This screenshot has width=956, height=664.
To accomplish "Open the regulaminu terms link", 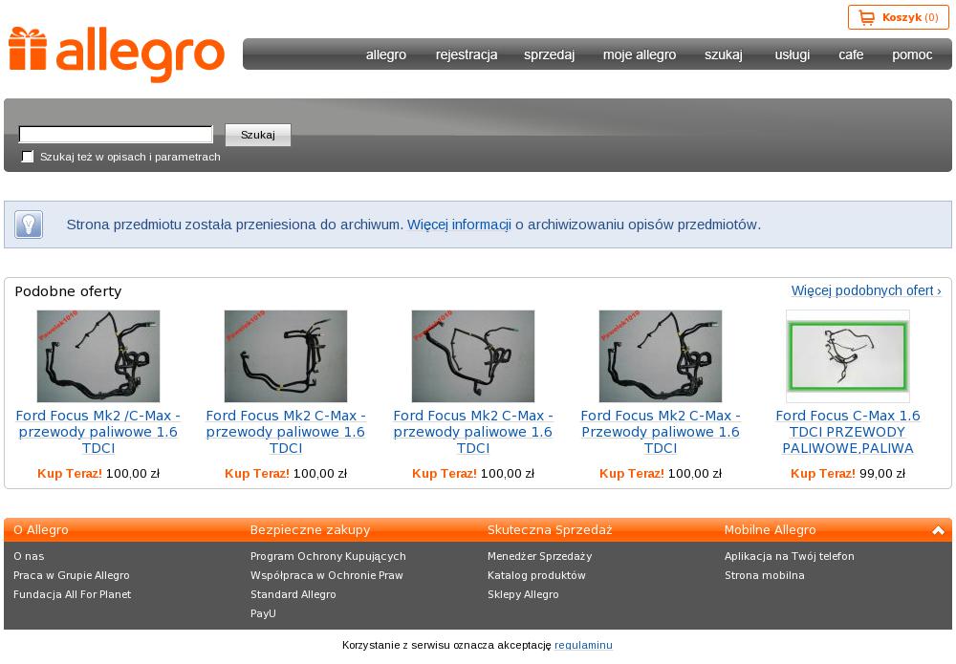I will pyautogui.click(x=583, y=645).
